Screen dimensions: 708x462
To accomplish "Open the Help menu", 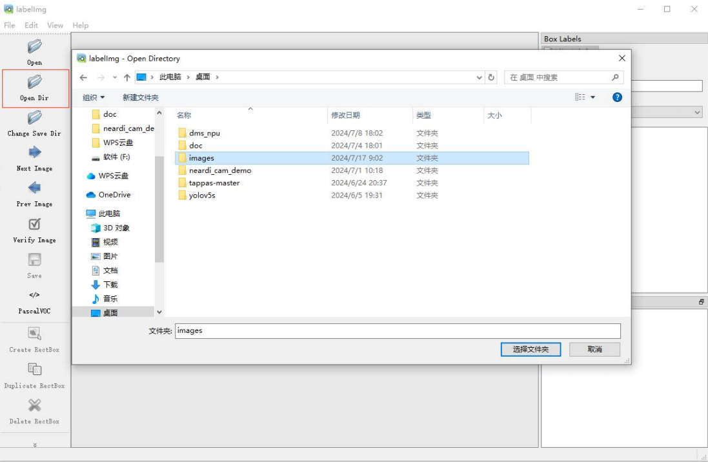I will (x=81, y=25).
